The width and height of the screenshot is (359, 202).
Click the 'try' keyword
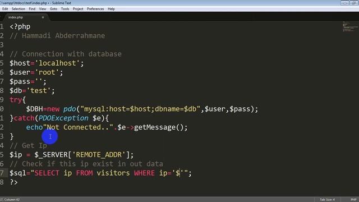(16, 100)
